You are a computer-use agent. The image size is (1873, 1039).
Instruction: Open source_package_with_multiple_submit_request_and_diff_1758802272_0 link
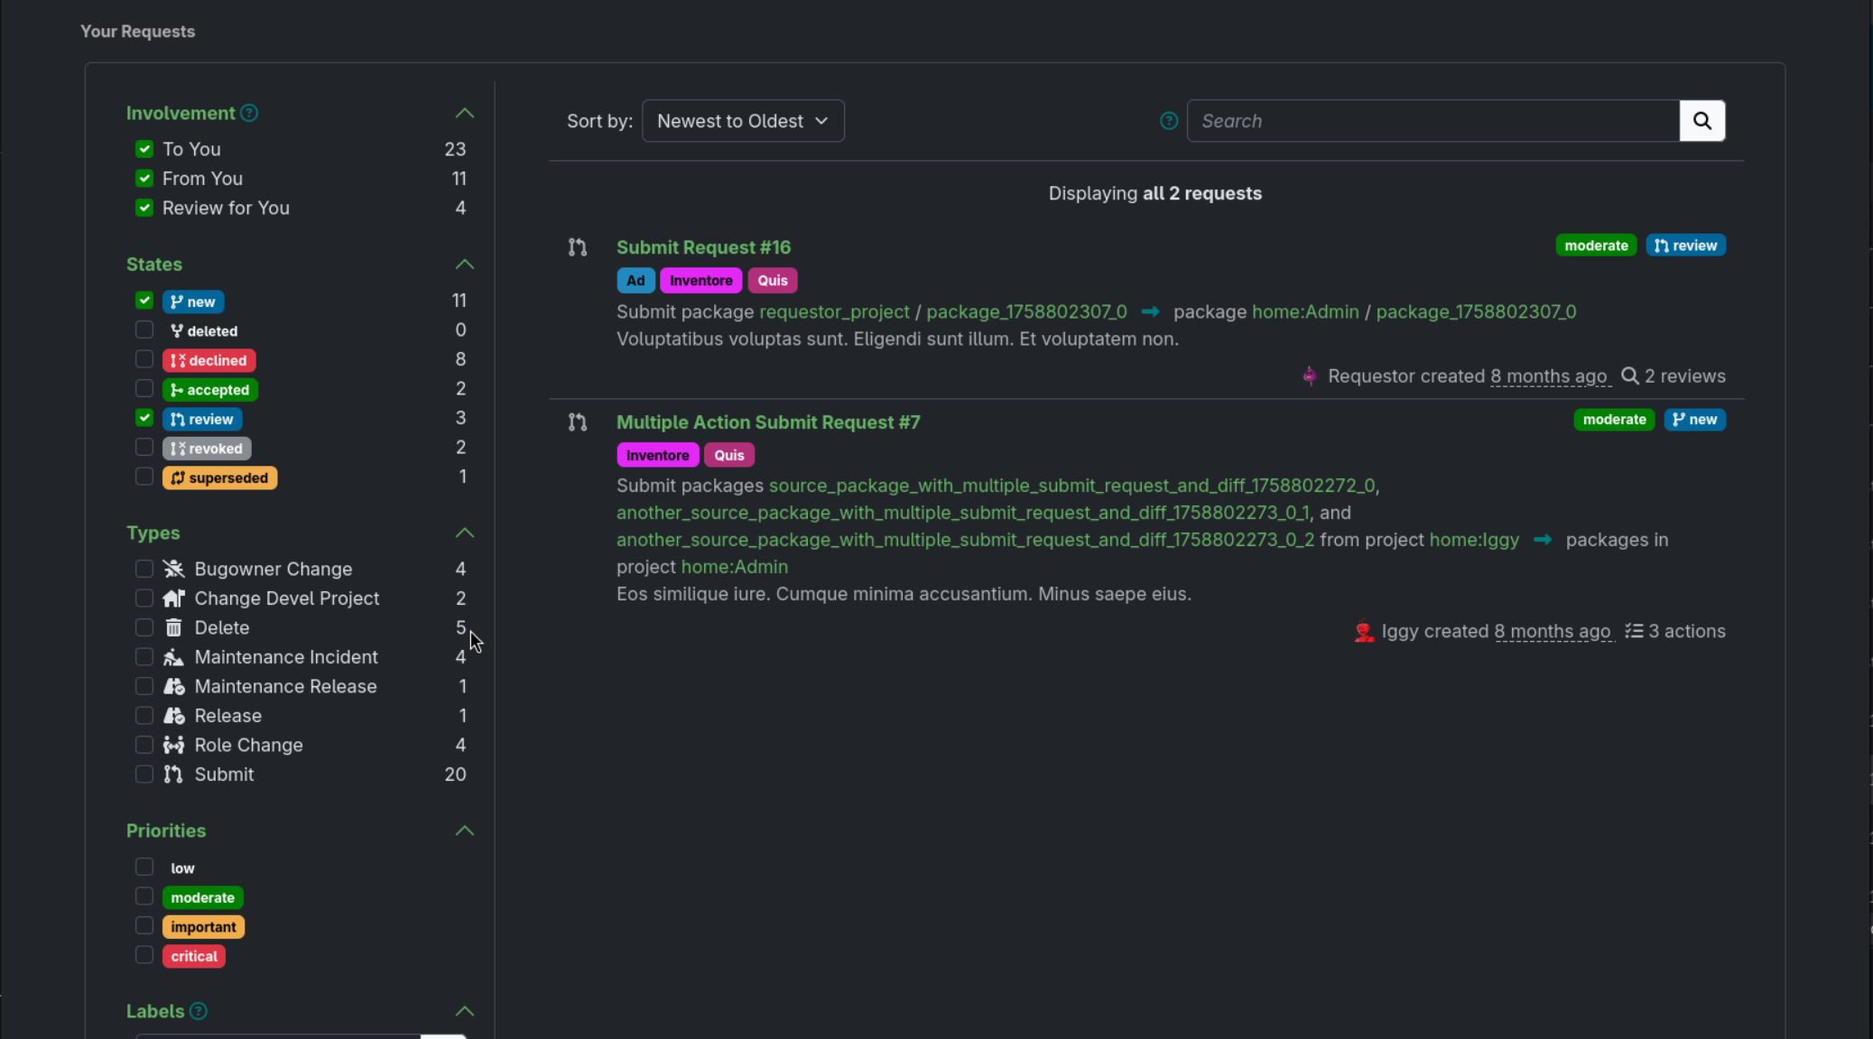1072,486
